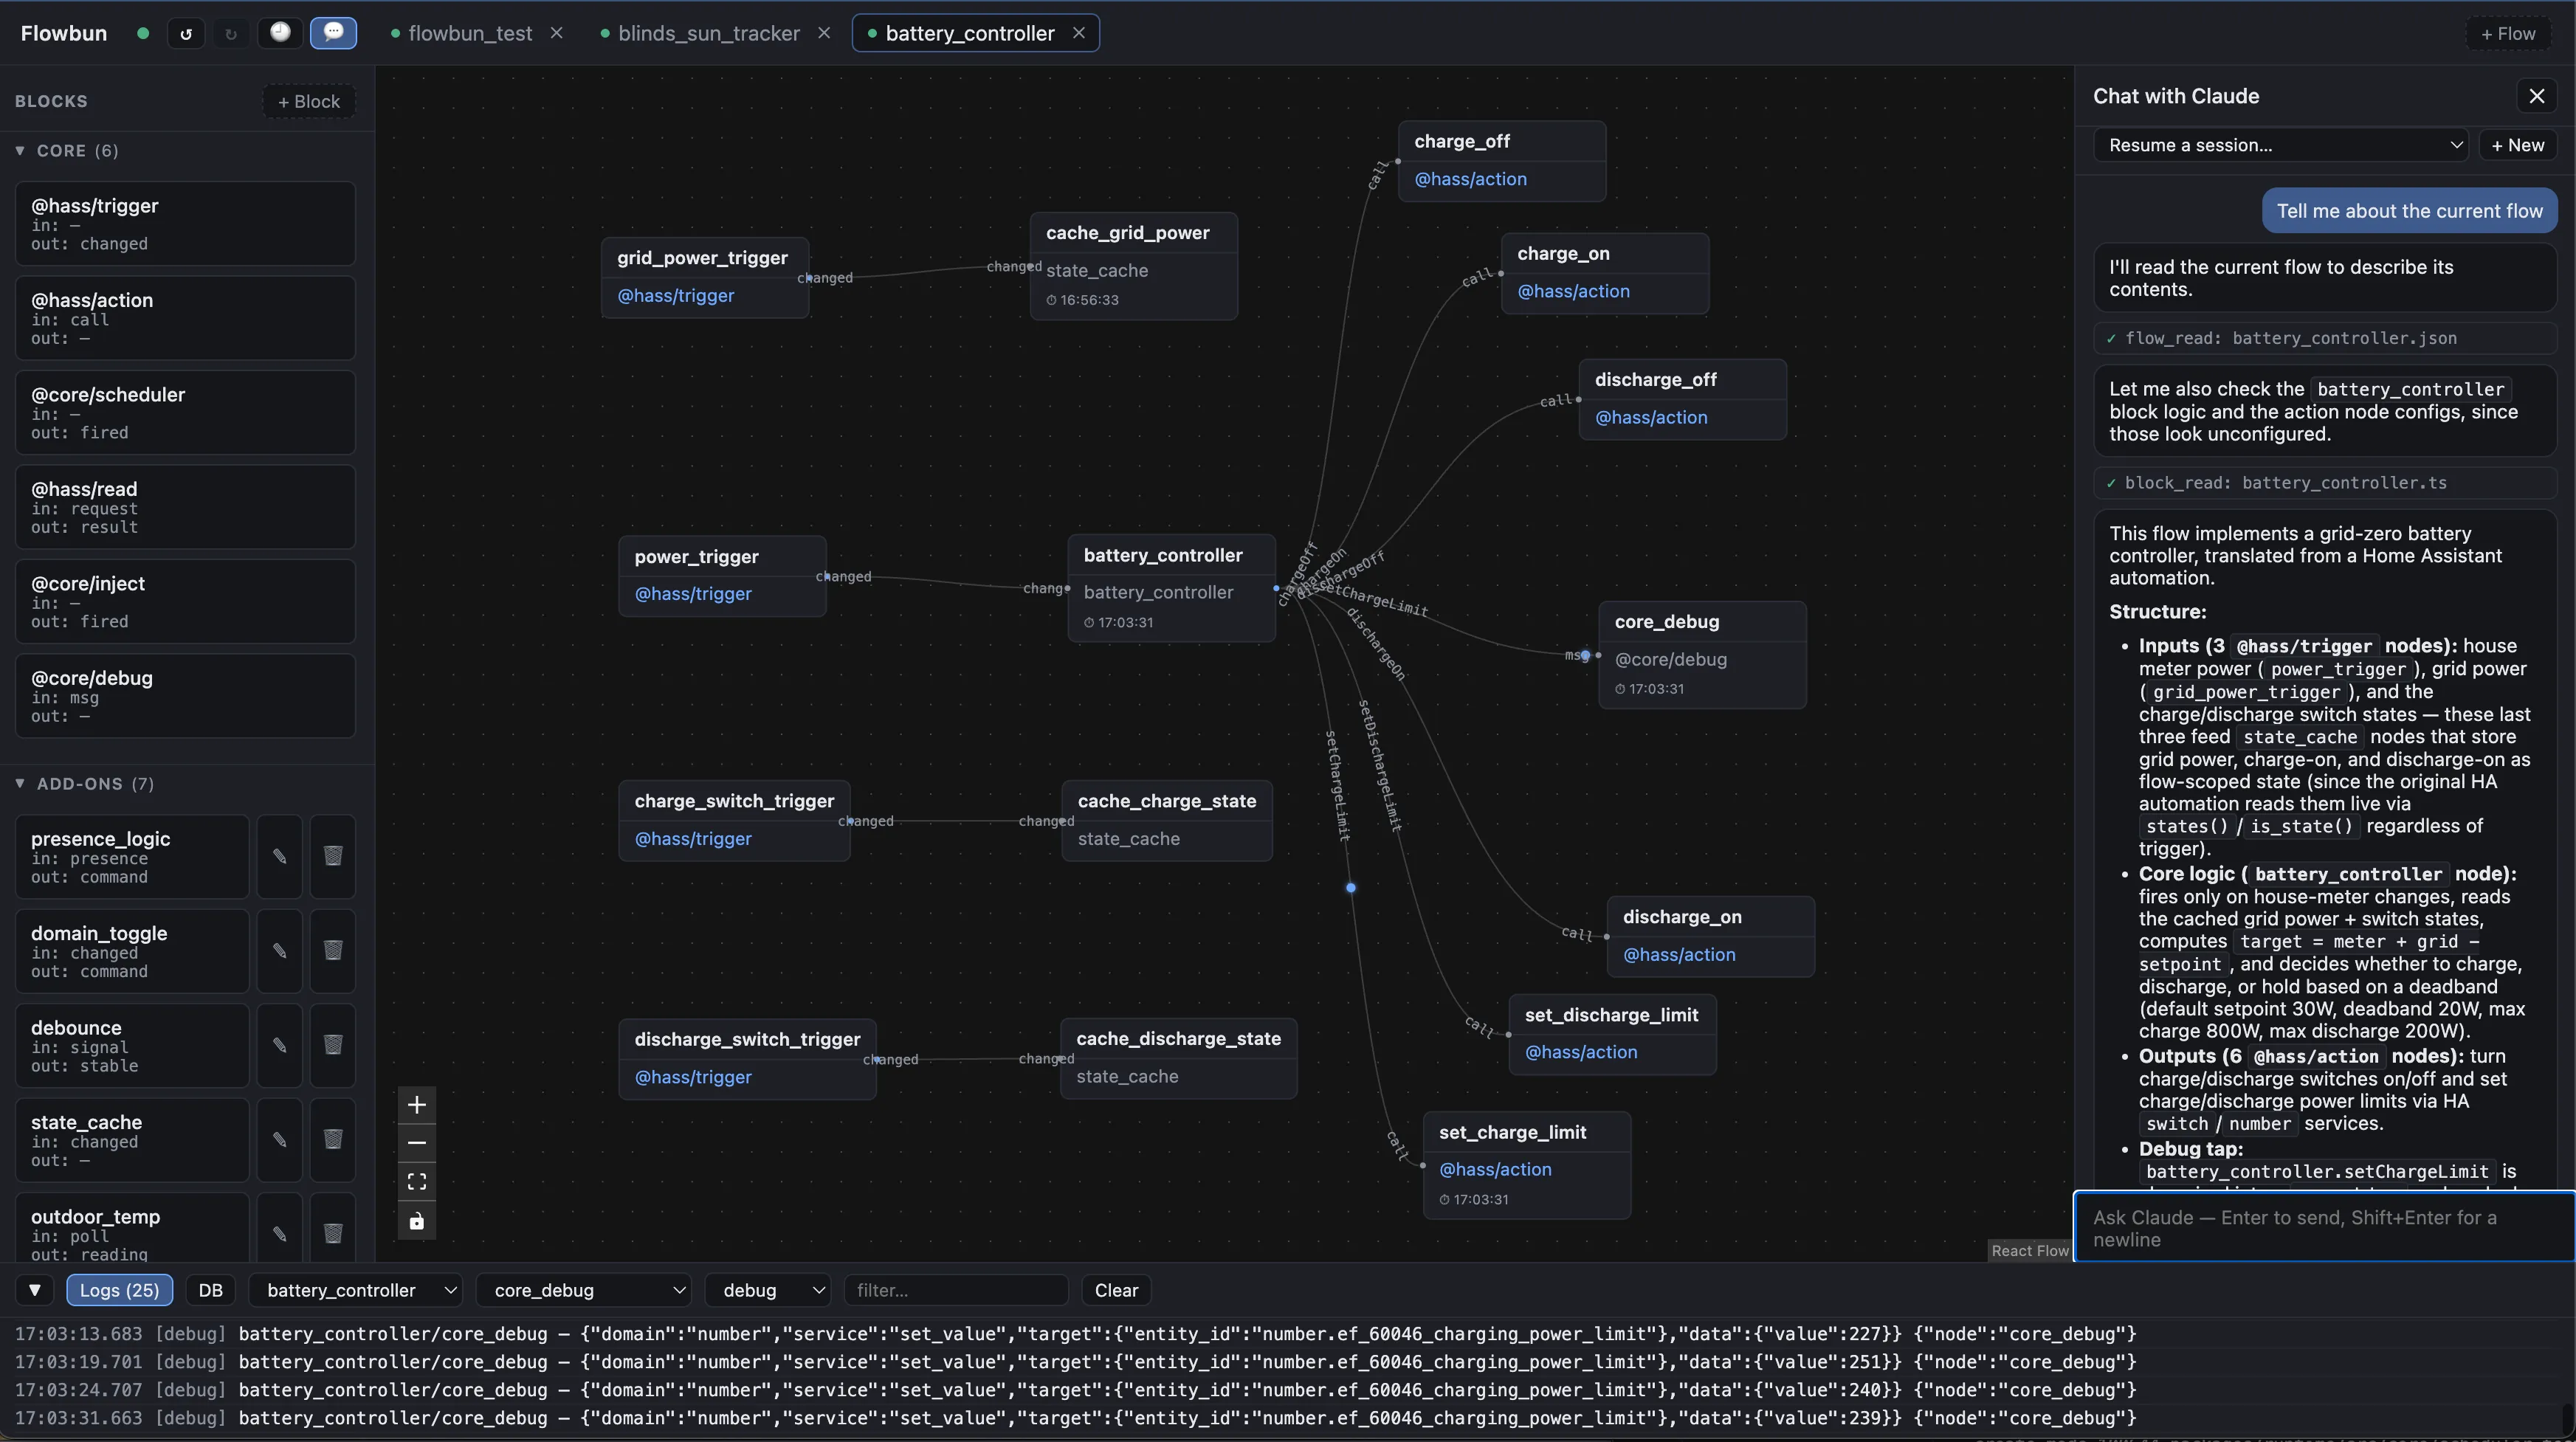This screenshot has width=2576, height=1442.
Task: Click the green status dot beside Flowbun
Action: coord(143,33)
